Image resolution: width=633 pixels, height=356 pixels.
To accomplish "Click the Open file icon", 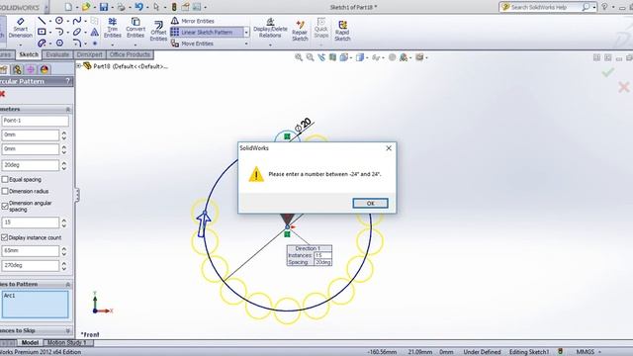I will (86, 7).
